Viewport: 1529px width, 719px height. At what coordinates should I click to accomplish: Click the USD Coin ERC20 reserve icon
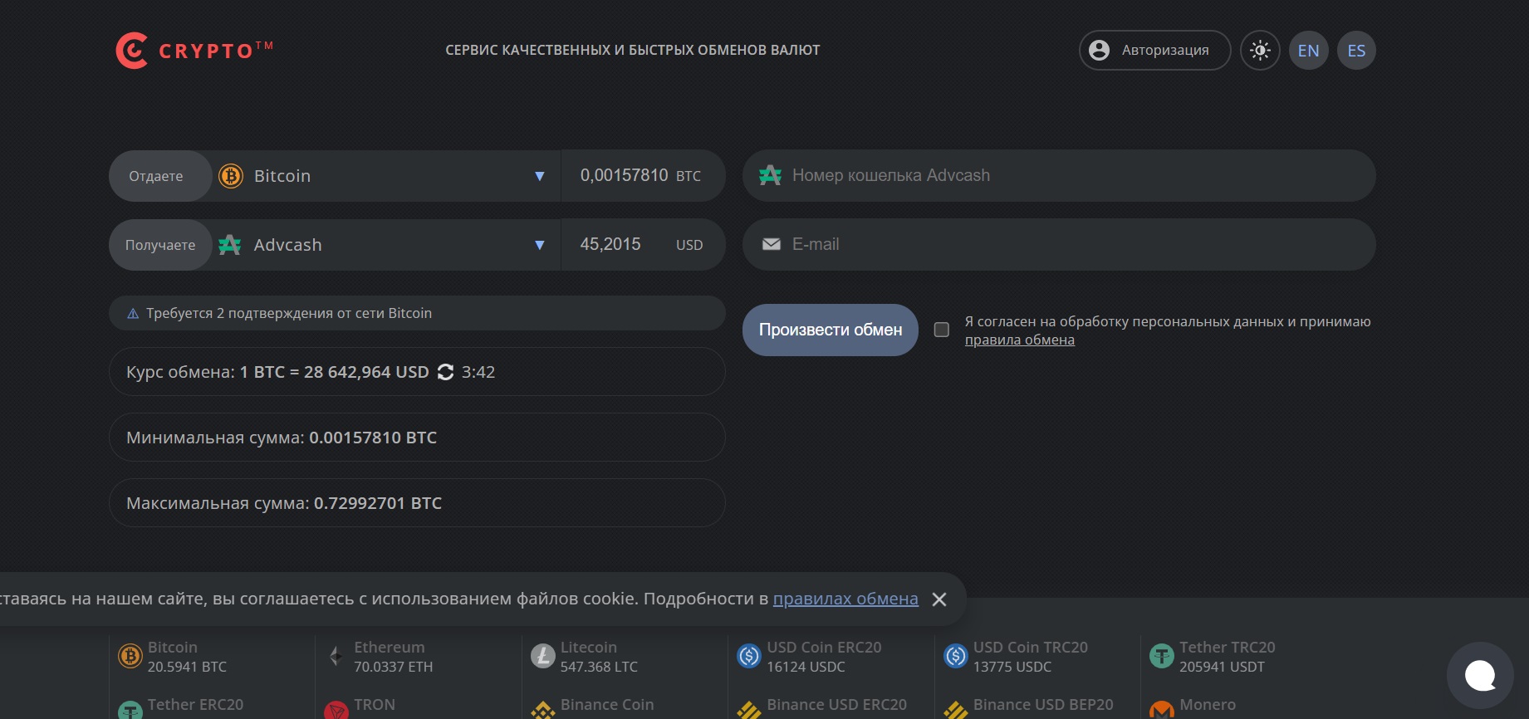[749, 657]
